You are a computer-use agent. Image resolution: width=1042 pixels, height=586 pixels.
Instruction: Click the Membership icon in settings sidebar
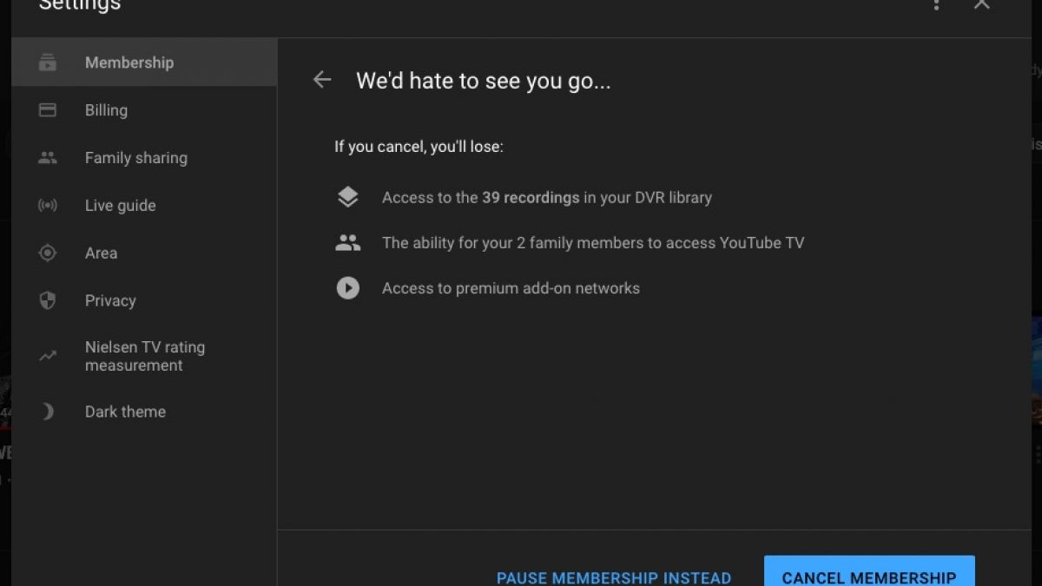pos(48,63)
